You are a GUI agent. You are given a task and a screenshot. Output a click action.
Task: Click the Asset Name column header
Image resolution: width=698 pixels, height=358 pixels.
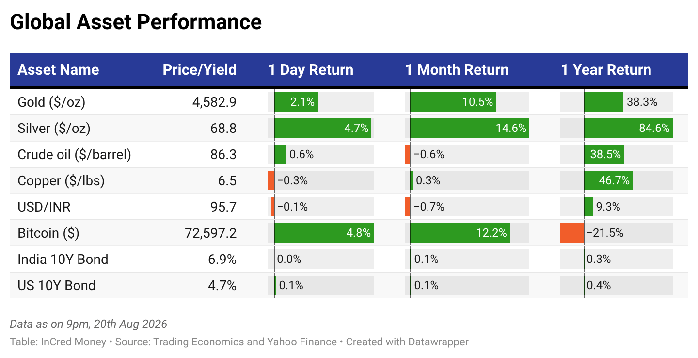click(58, 70)
